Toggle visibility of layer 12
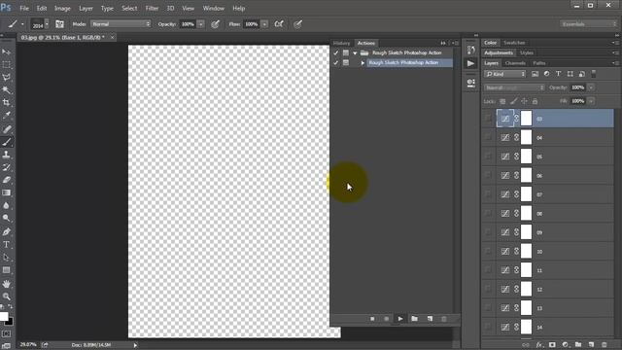 pyautogui.click(x=488, y=289)
